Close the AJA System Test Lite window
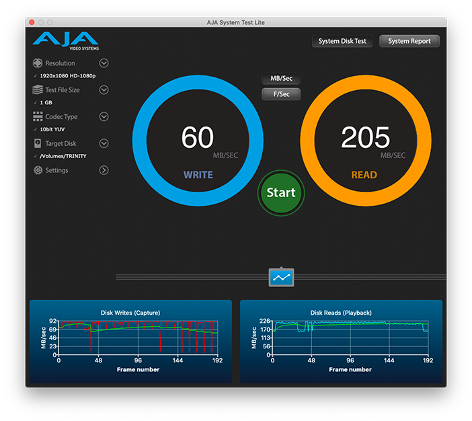The image size is (472, 421). (x=32, y=22)
